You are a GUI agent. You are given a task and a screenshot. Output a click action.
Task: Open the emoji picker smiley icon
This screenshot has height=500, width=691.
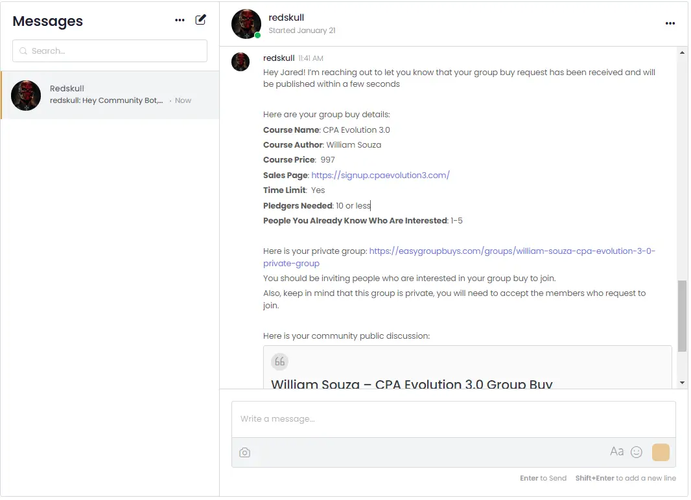(x=637, y=452)
